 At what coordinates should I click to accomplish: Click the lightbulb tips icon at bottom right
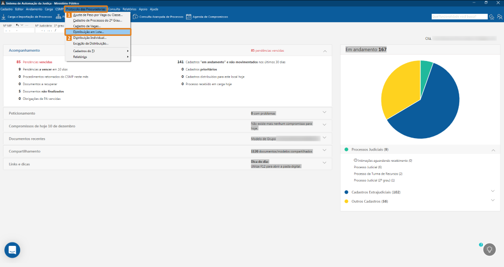click(x=489, y=249)
